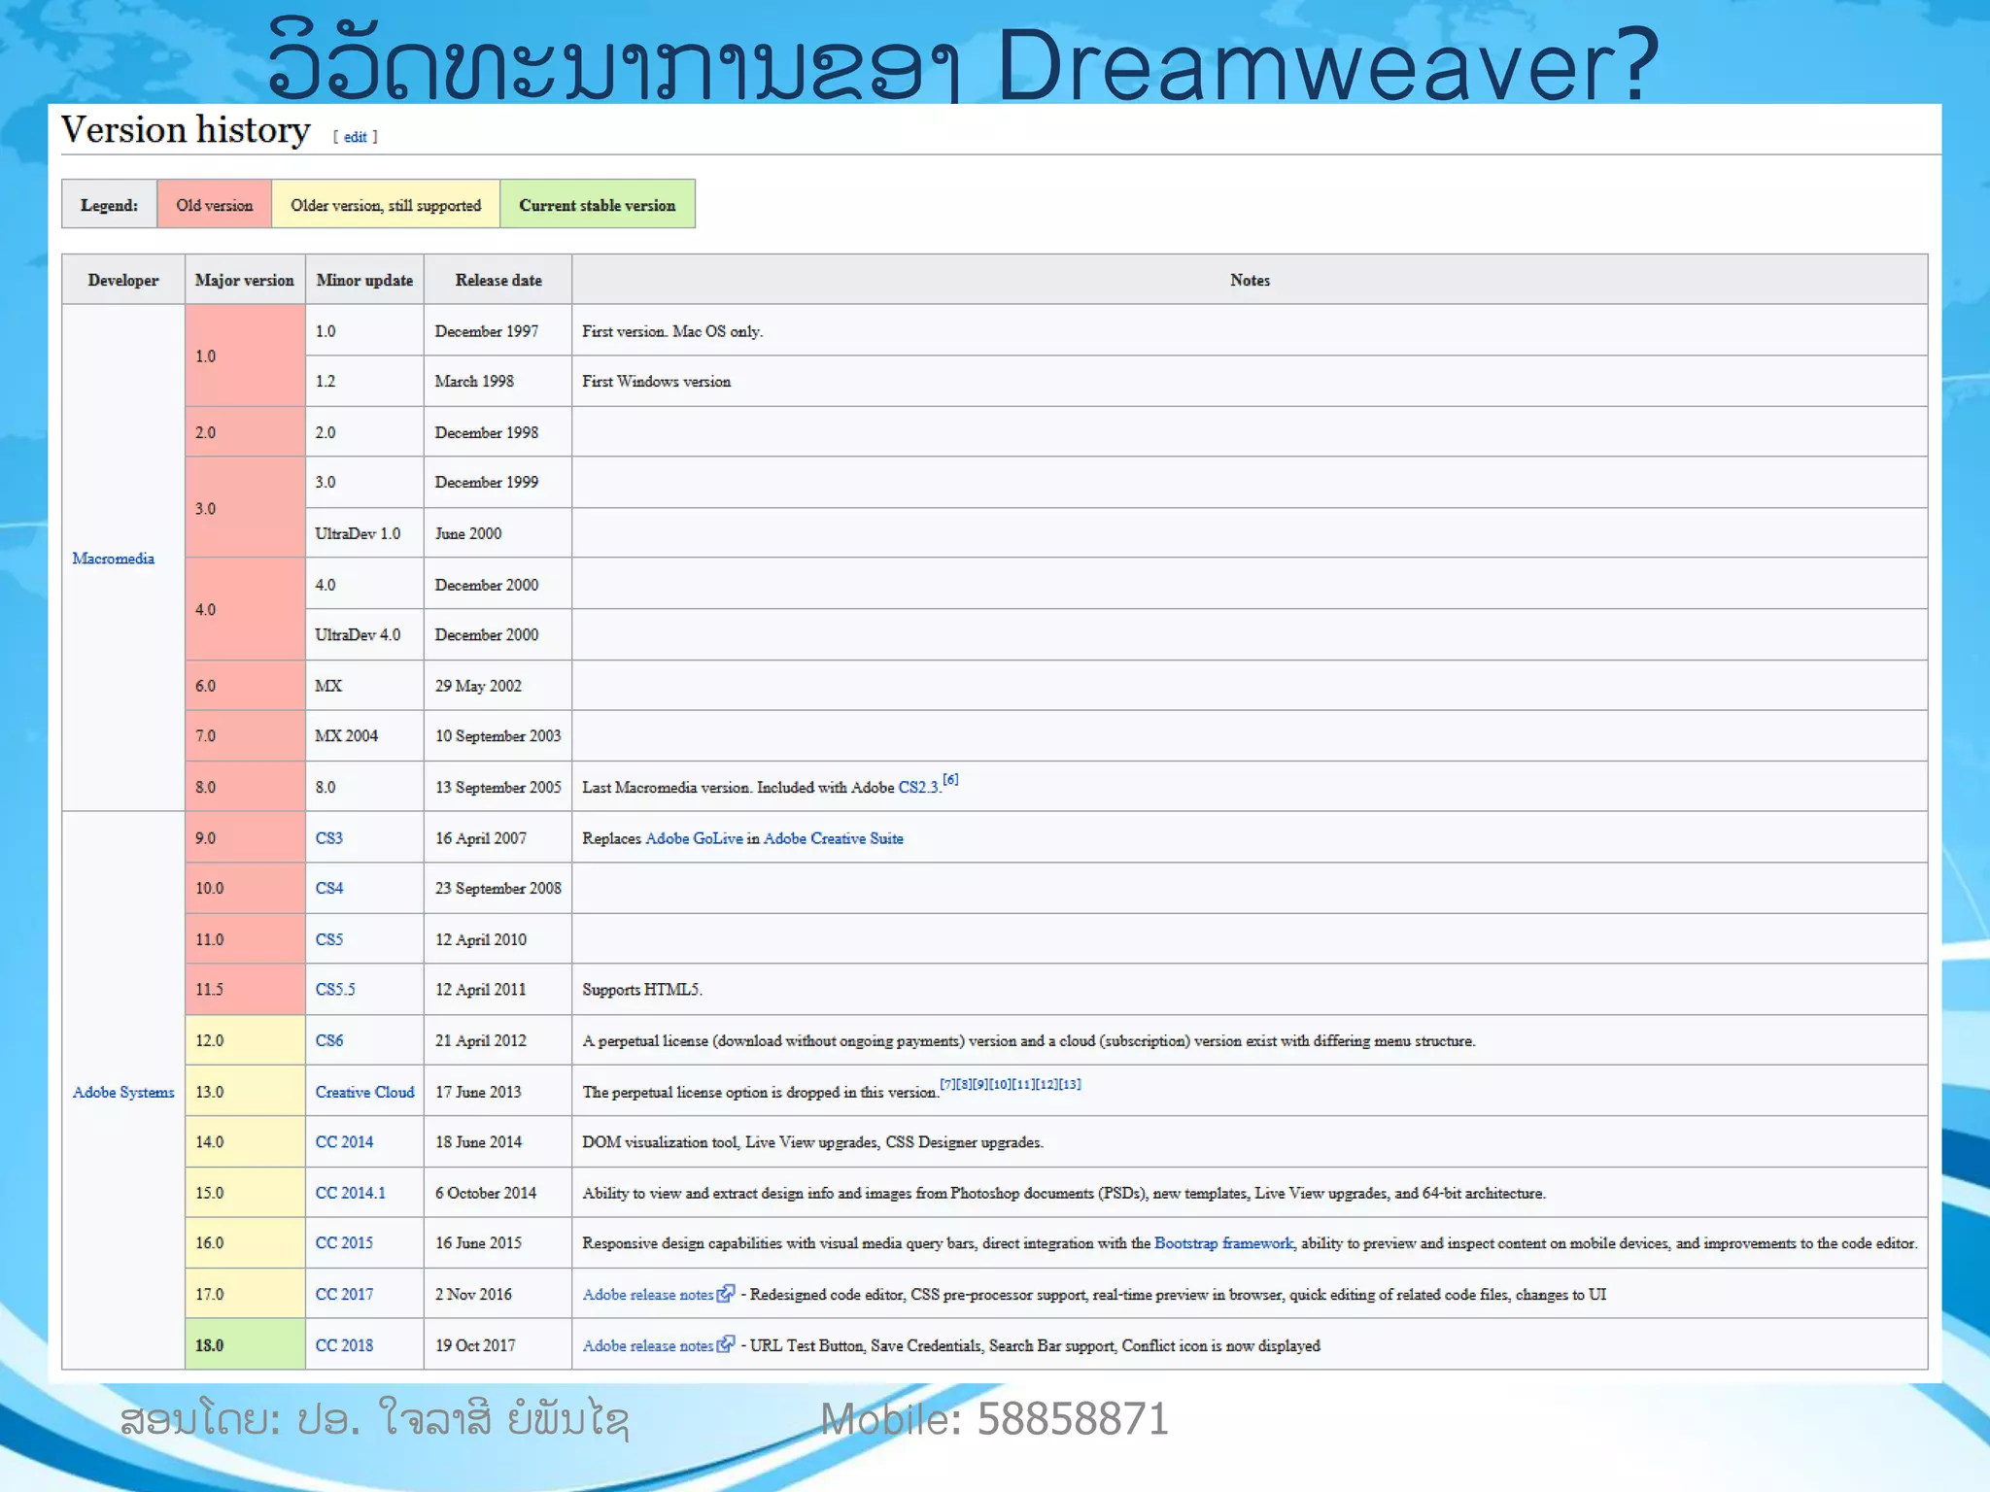Click the Release date column header
This screenshot has width=1990, height=1492.
coord(498,280)
